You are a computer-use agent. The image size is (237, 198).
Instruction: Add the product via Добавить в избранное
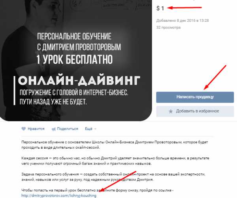coord(195,111)
